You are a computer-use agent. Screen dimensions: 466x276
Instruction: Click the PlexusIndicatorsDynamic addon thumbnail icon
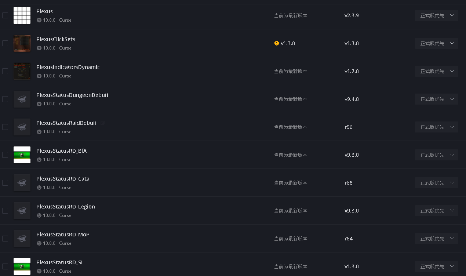(x=22, y=71)
